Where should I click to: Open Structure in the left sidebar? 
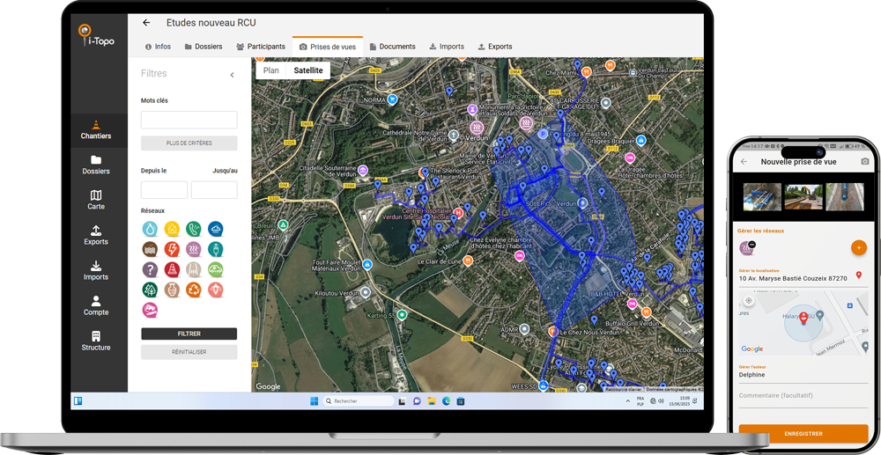pos(96,341)
